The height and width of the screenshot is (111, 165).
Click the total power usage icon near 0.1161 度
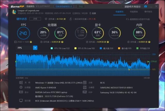[46, 19]
